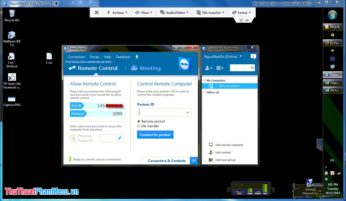The height and width of the screenshot is (201, 346).
Task: Select the Add contact person icon
Action: 210,152
